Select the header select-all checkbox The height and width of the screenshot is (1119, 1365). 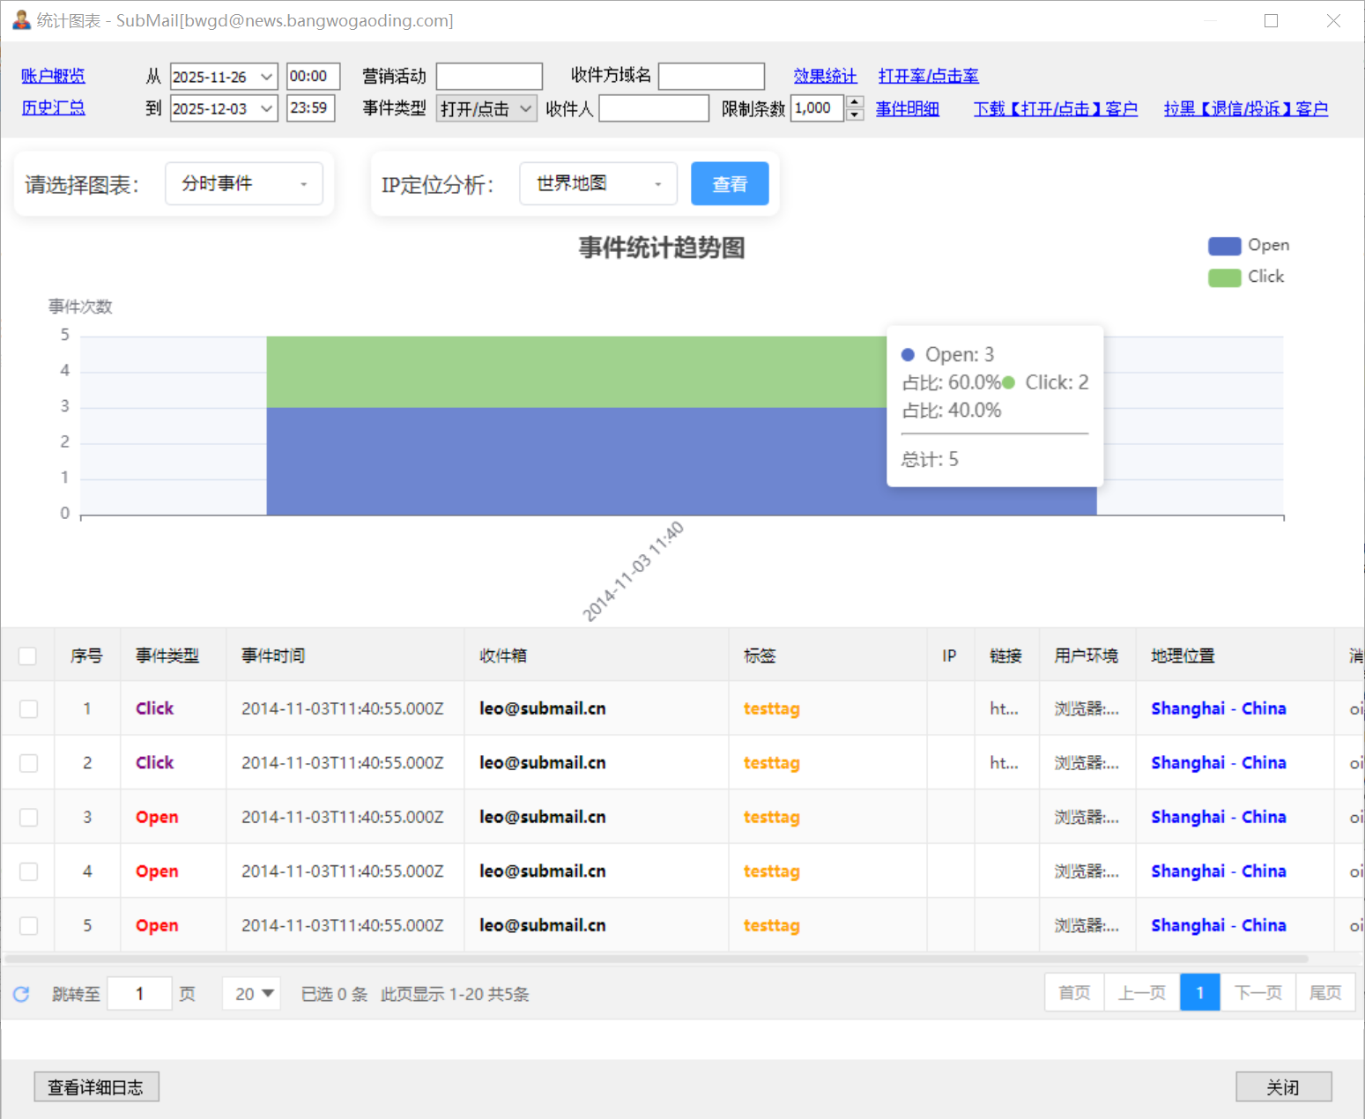click(x=27, y=656)
